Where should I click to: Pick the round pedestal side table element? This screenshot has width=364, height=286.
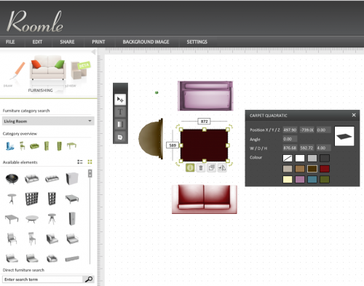pyautogui.click(x=12, y=199)
